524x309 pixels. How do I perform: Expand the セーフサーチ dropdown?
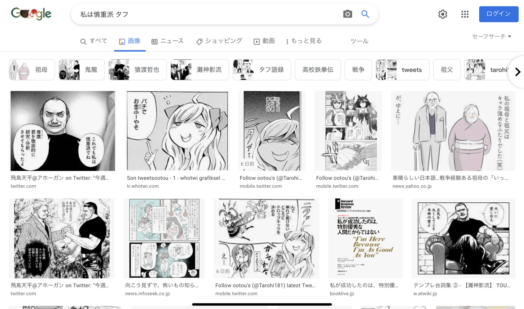pyautogui.click(x=492, y=36)
